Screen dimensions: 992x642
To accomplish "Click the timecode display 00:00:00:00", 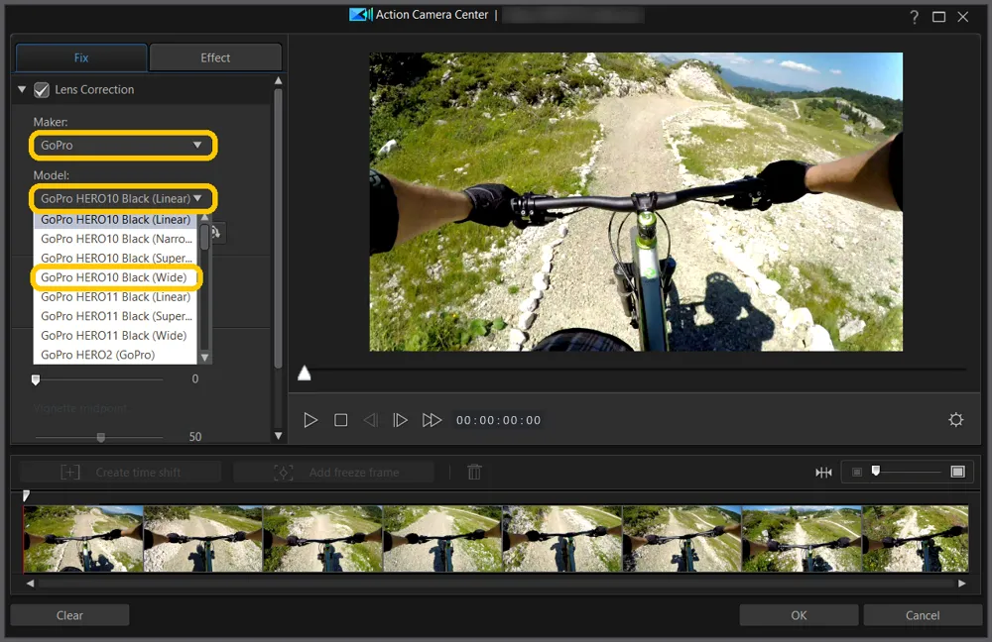I will click(x=499, y=420).
